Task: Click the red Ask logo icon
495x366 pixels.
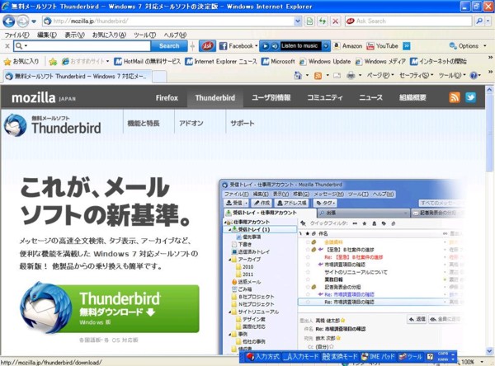Action: [207, 46]
